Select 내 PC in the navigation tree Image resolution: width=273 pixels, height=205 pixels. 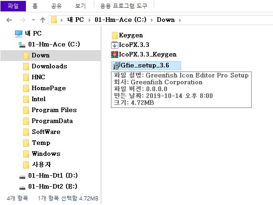pos(33,33)
